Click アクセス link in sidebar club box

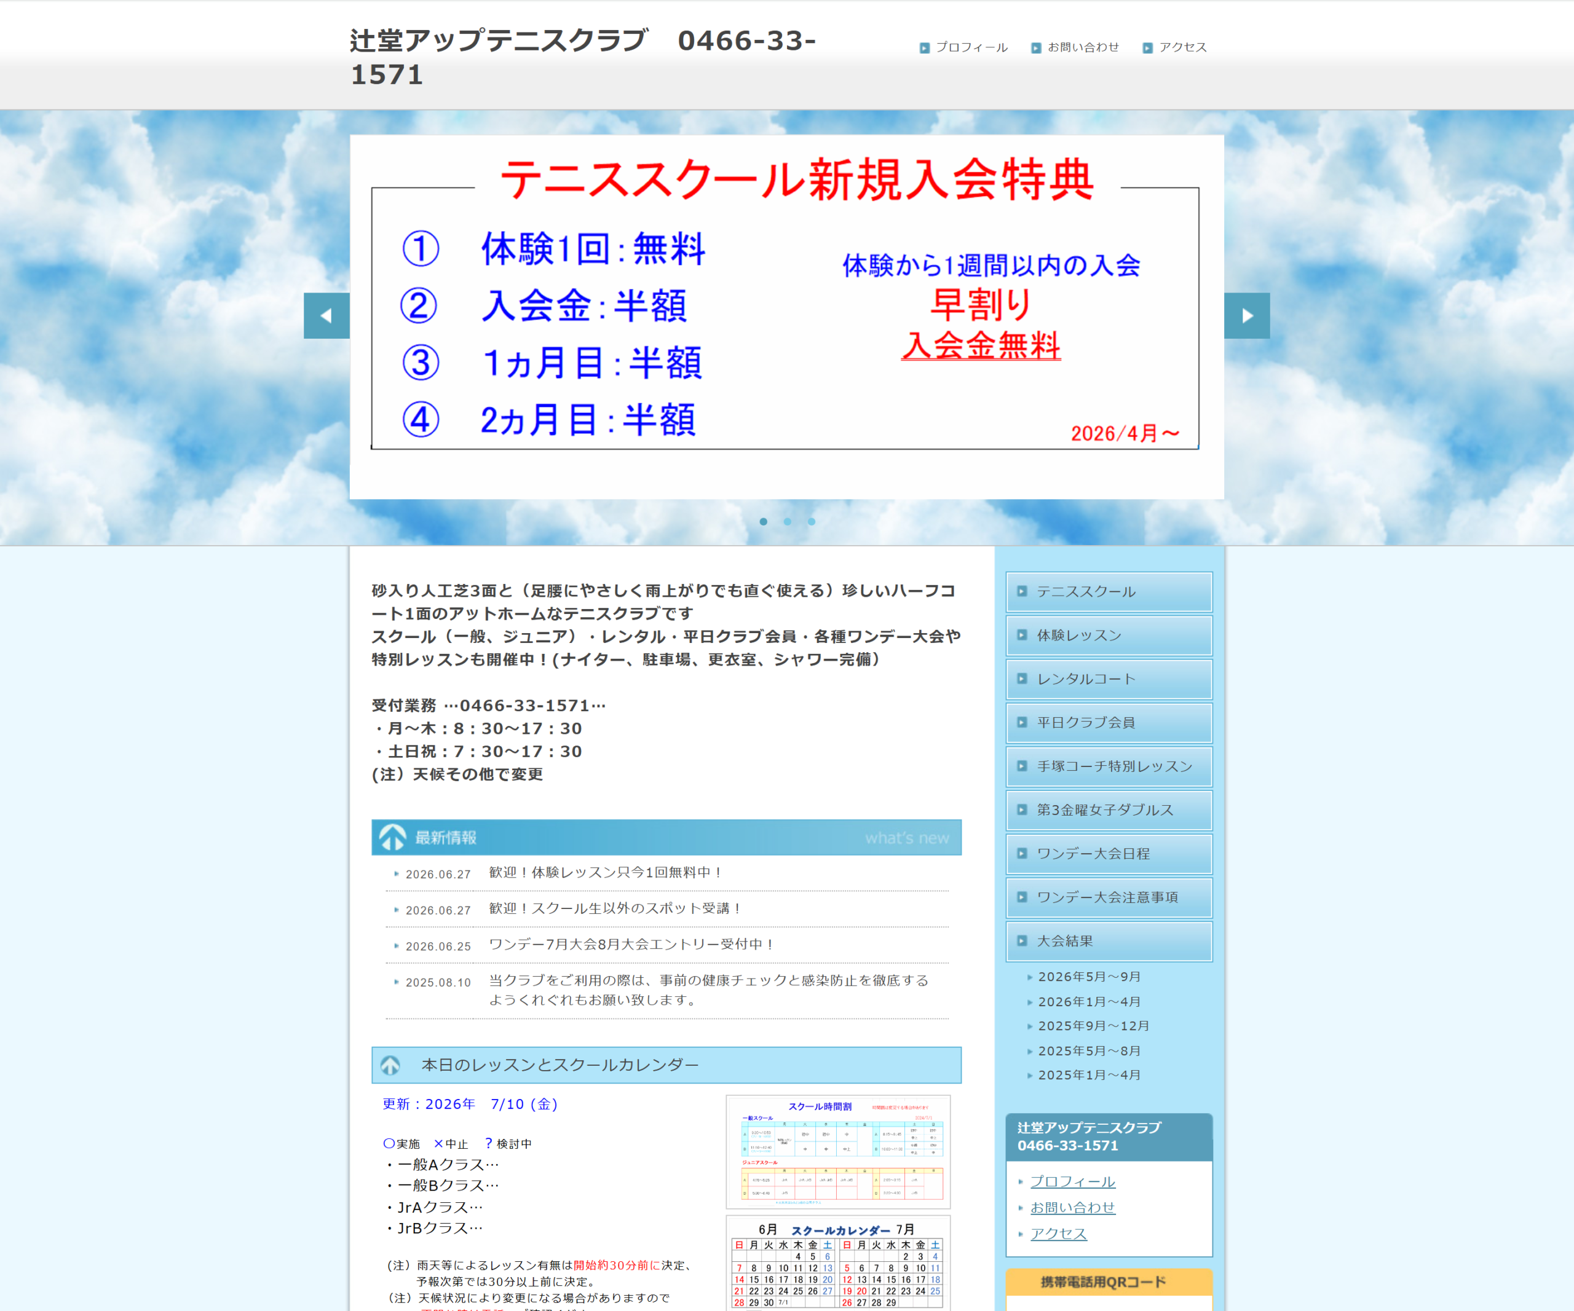click(x=1058, y=1234)
